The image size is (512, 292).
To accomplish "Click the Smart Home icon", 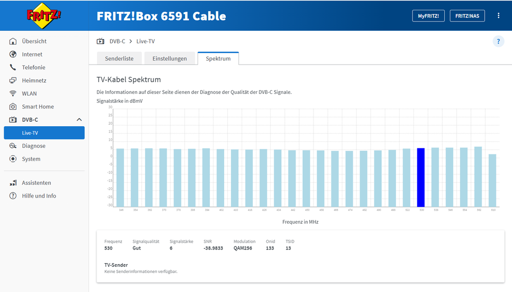I will 13,106.
